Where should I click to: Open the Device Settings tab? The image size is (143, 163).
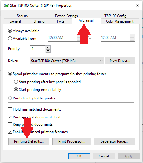click(x=66, y=16)
